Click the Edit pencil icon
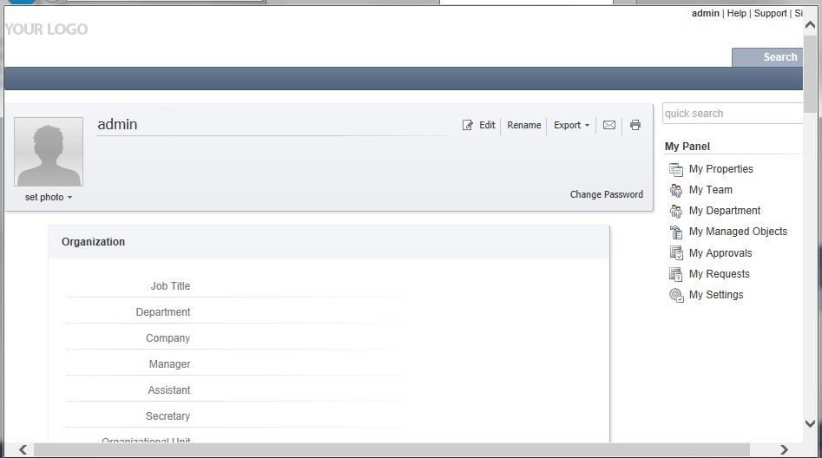 point(467,125)
